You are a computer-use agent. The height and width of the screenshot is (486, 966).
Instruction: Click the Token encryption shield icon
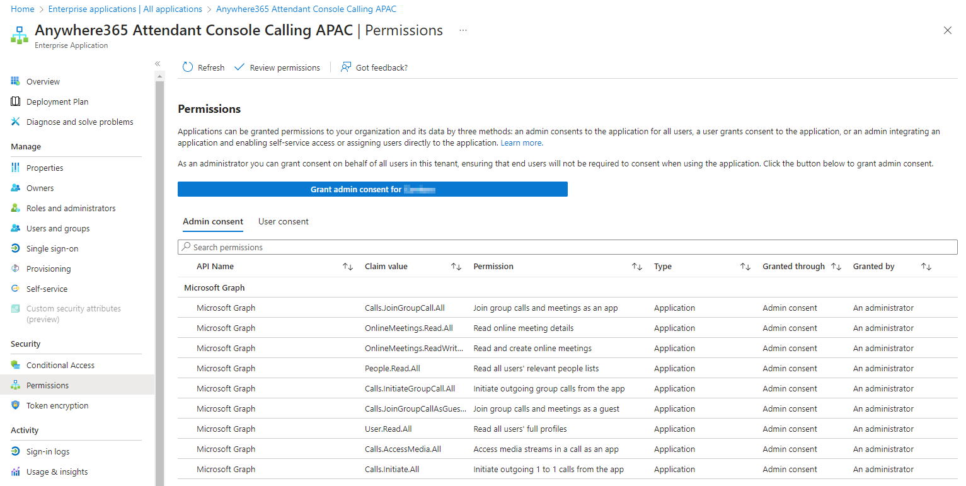(x=16, y=405)
